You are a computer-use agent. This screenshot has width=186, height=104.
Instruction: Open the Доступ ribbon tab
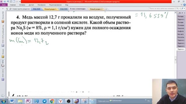pos(31,5)
